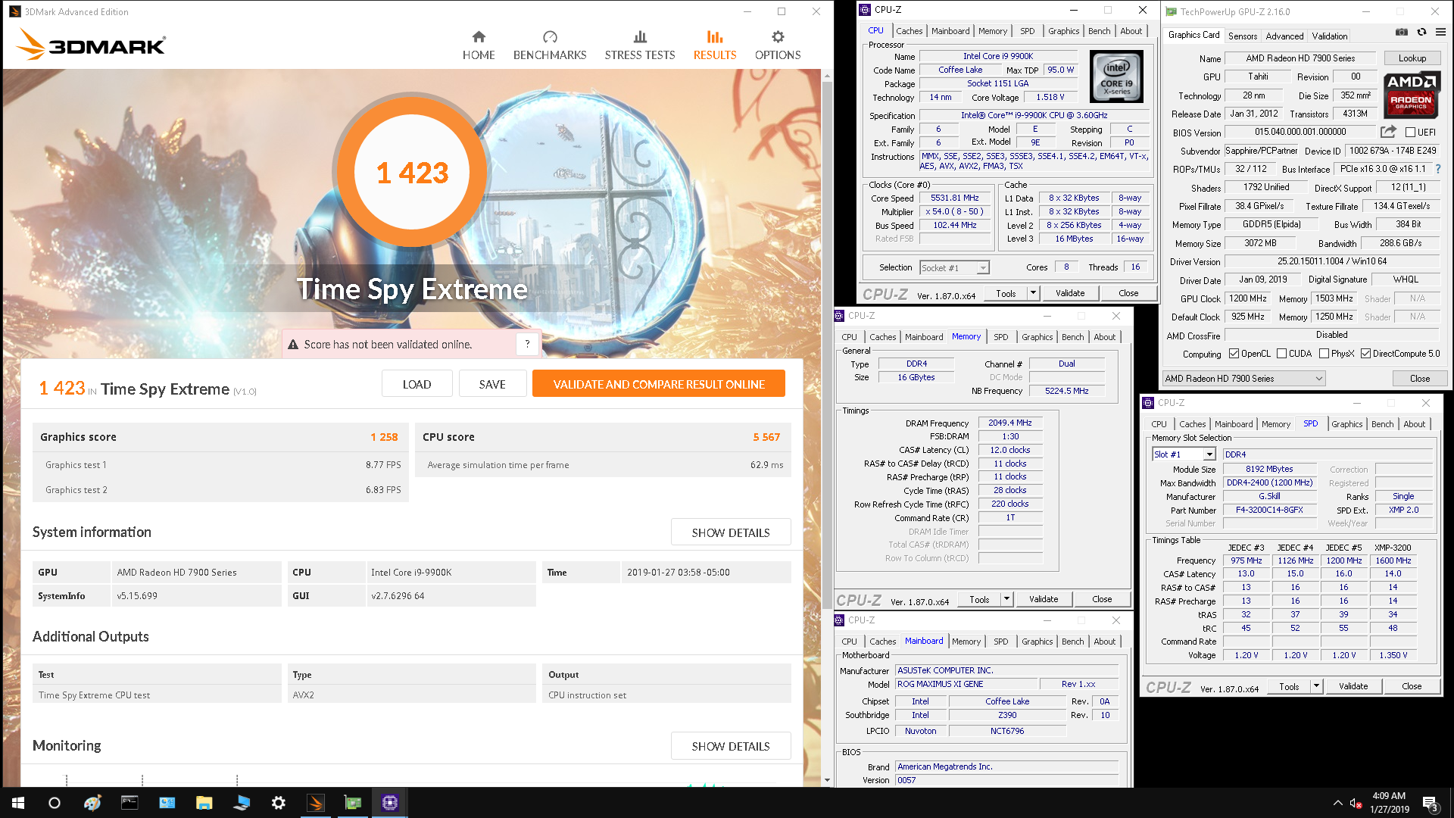Click Close button in GPU-Z window

tap(1419, 379)
